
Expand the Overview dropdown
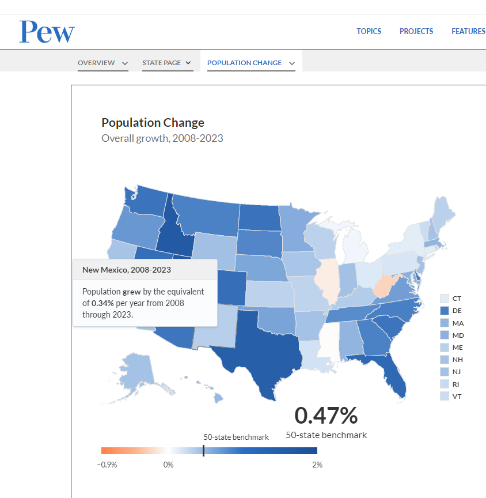pyautogui.click(x=102, y=63)
